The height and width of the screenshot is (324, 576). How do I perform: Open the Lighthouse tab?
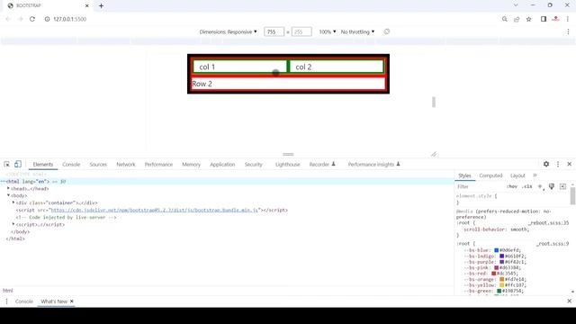[288, 164]
